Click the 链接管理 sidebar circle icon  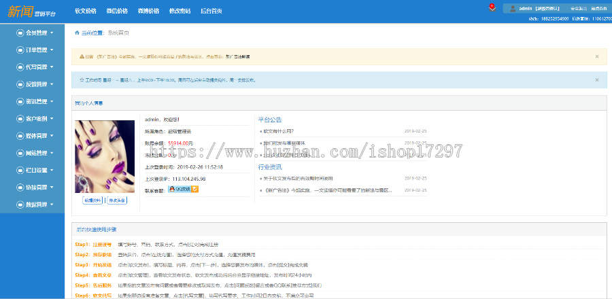[20, 188]
